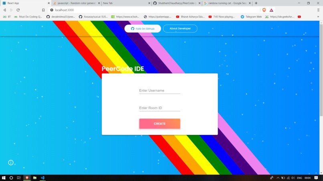Click the Fork On Github button
The height and width of the screenshot is (181, 323).
point(143,28)
